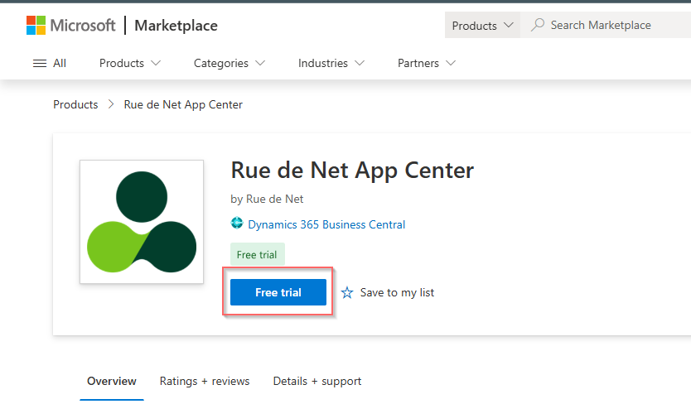Click the Rue de Net app logo
The width and height of the screenshot is (691, 404).
tap(142, 222)
